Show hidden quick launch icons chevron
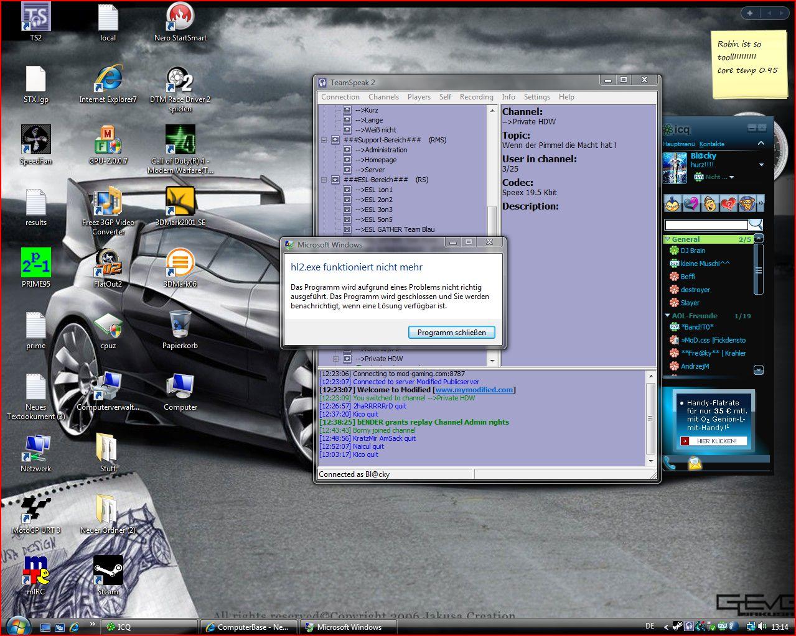Image resolution: width=796 pixels, height=636 pixels. tap(92, 624)
